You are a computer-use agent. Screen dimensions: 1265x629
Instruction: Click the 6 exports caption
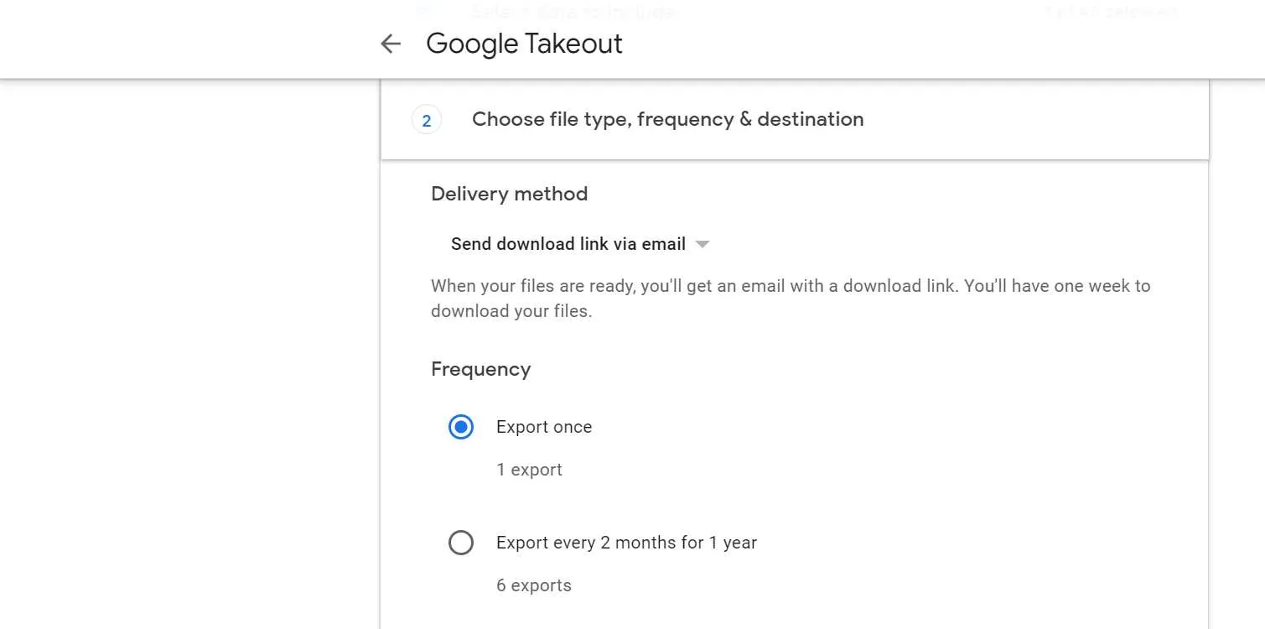[x=534, y=585]
